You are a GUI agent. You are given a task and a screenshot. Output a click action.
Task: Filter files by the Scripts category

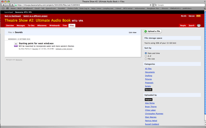[x=148, y=86]
